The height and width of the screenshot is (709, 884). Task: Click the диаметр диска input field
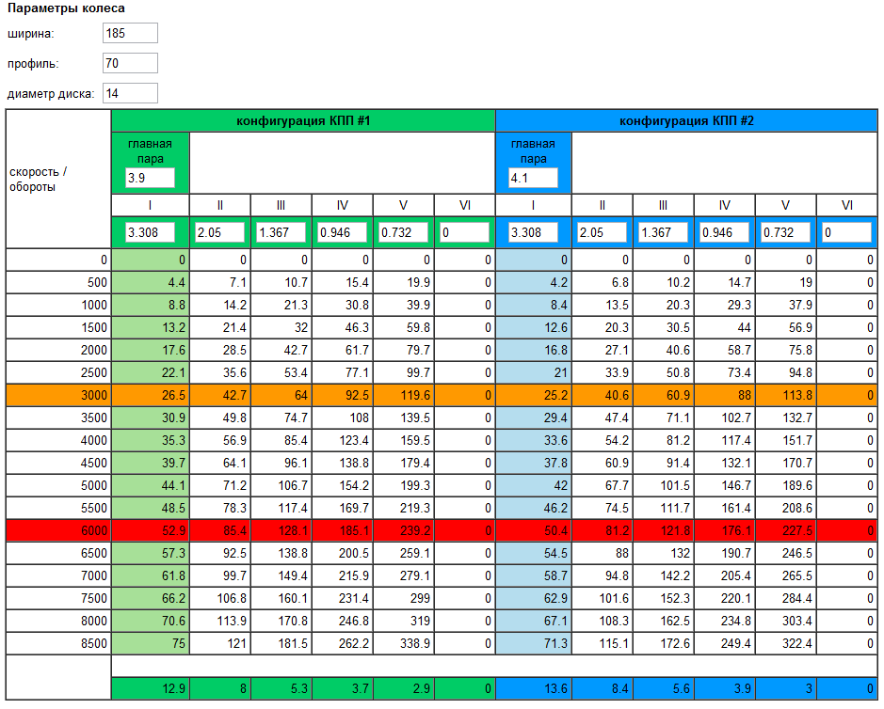pyautogui.click(x=130, y=93)
